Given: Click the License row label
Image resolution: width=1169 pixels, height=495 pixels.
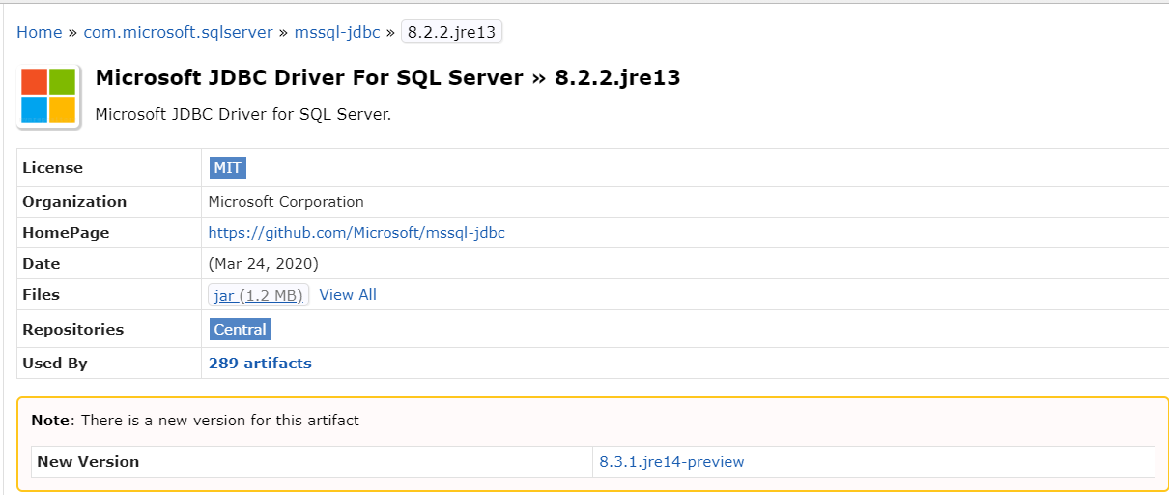Looking at the screenshot, I should coord(53,167).
